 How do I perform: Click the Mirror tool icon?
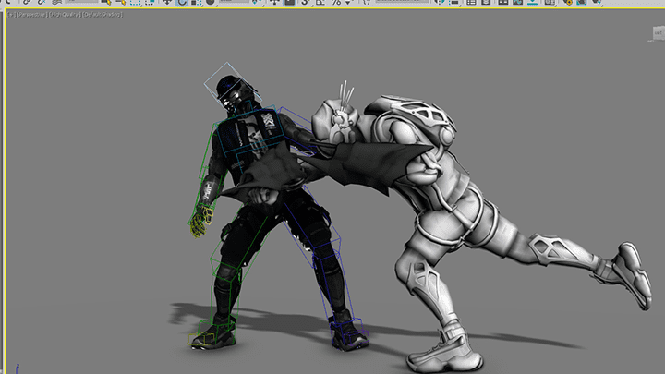coord(440,3)
